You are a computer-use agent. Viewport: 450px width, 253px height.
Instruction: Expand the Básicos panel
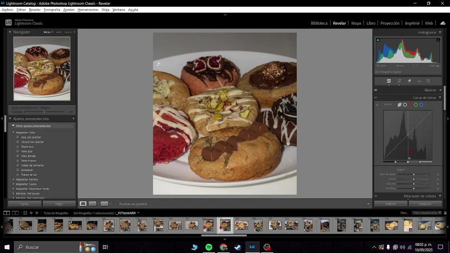[x=440, y=90]
